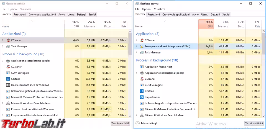The height and width of the screenshot is (129, 266).
Task: Click the Impostazioni gear icon in the process list
Action: (x=142, y=97)
